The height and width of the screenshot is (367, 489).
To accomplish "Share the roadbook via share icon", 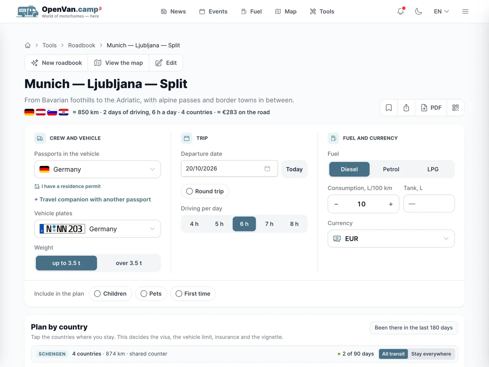I will pos(406,108).
